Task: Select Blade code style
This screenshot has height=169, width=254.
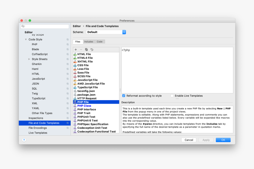Action: pyautogui.click(x=35, y=49)
